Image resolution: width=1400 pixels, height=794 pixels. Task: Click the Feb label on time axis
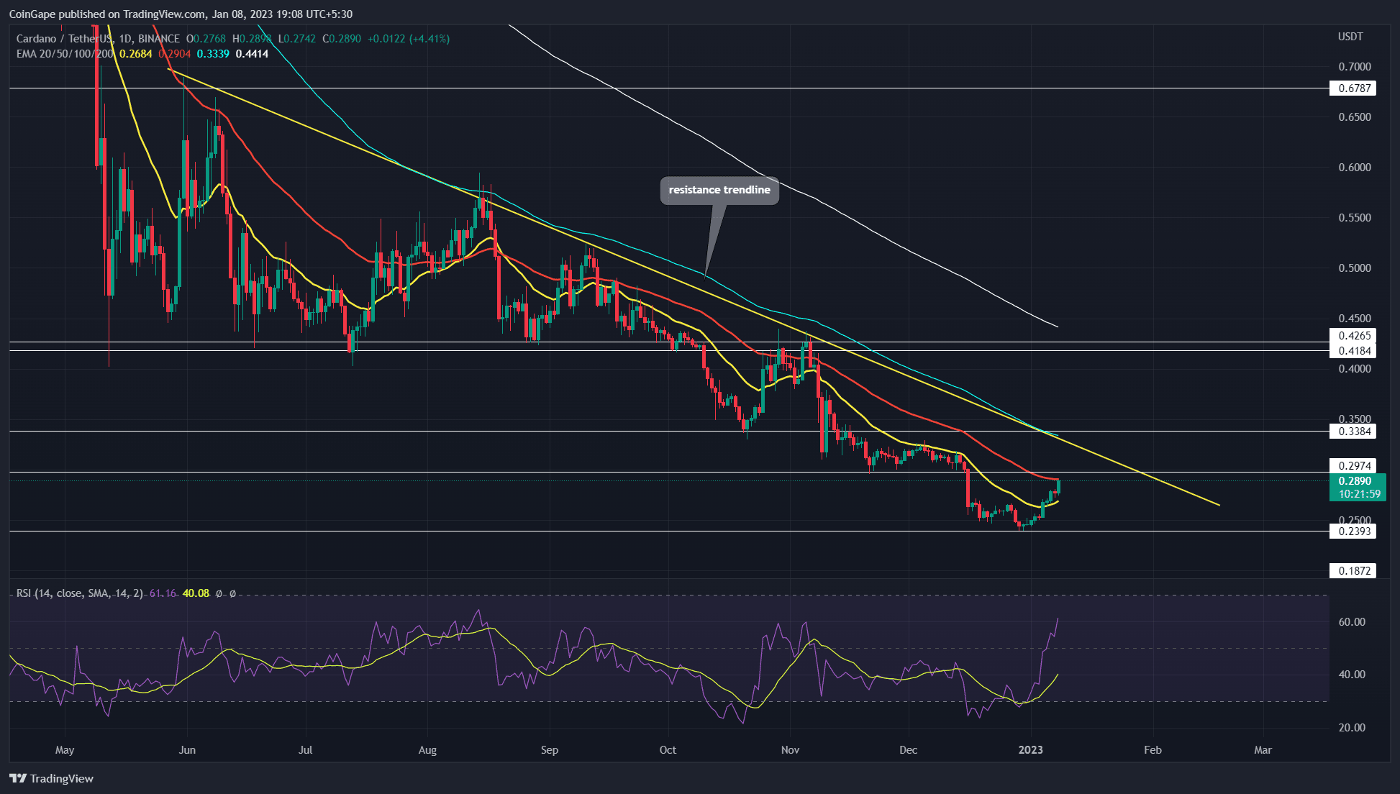coord(1153,750)
